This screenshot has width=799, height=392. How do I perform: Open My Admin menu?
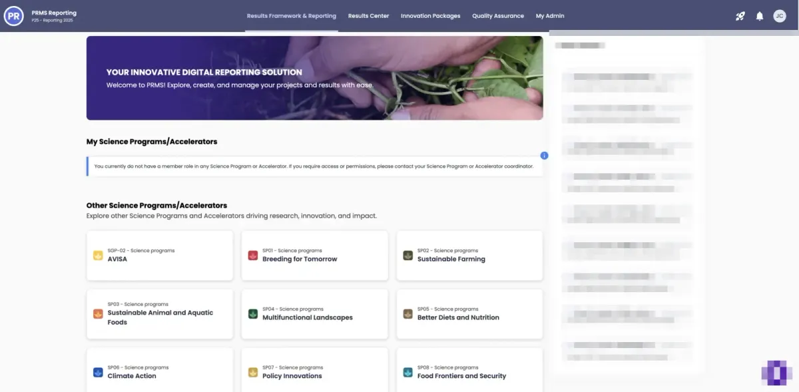click(x=550, y=16)
